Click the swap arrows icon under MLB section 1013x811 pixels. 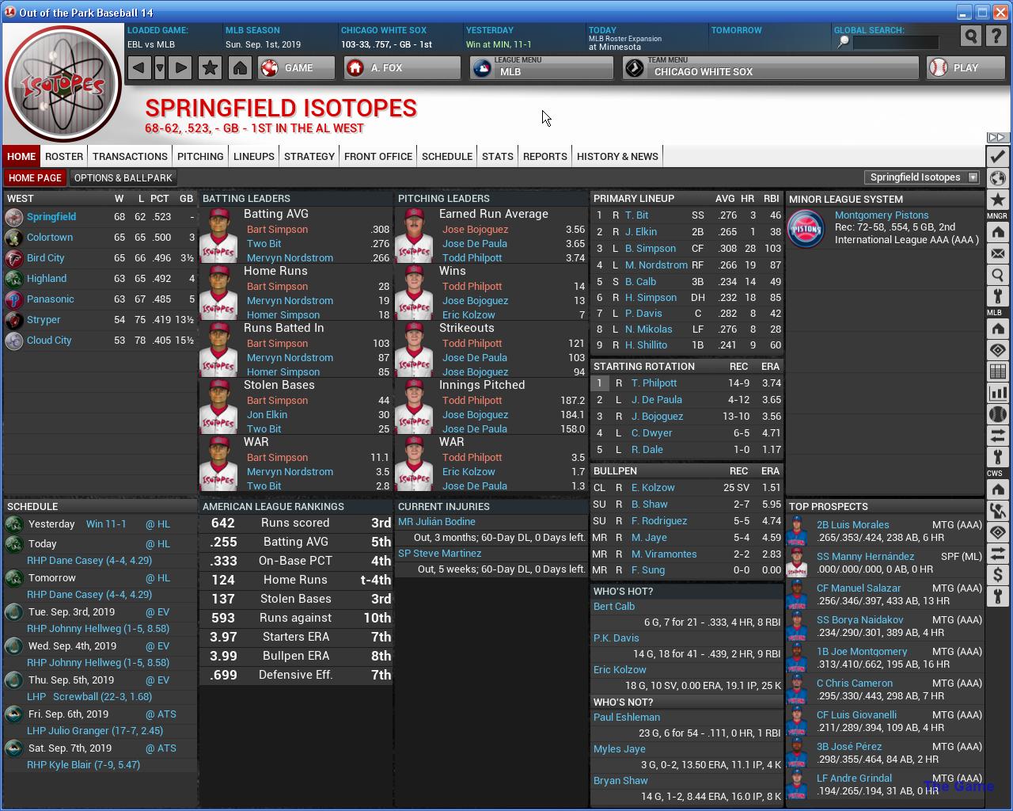tap(997, 436)
